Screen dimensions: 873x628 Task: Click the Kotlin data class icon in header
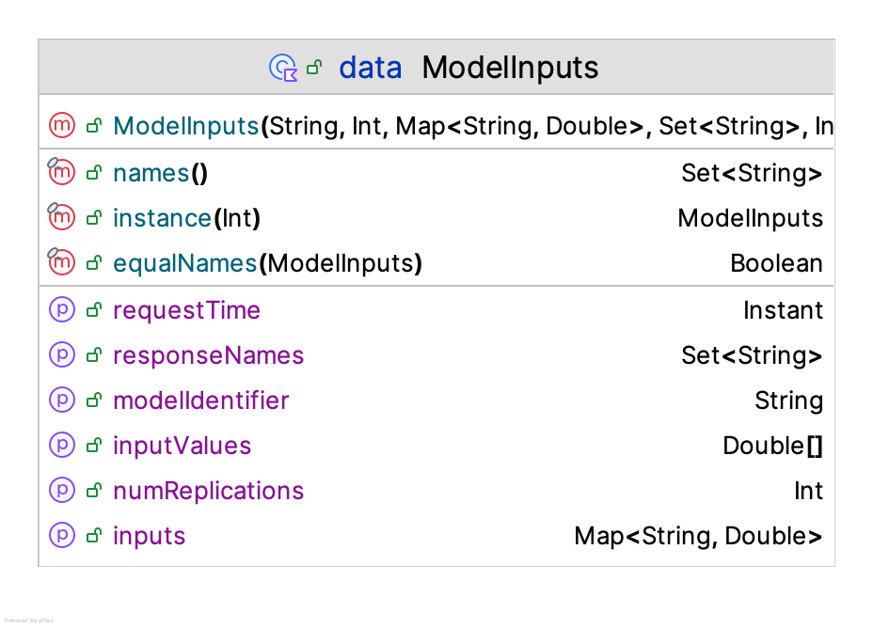(x=283, y=68)
